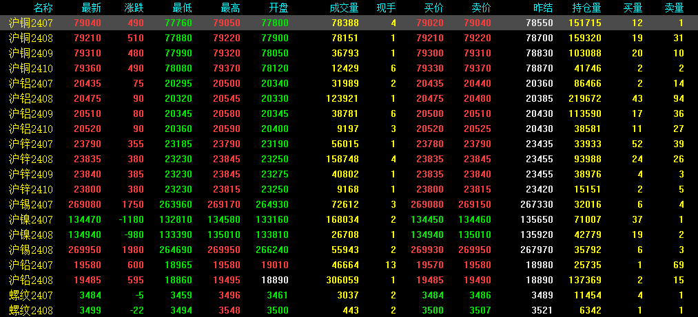Click last lot 13 in 沪铅2407 row
This screenshot has height=317, width=698.
click(x=391, y=265)
